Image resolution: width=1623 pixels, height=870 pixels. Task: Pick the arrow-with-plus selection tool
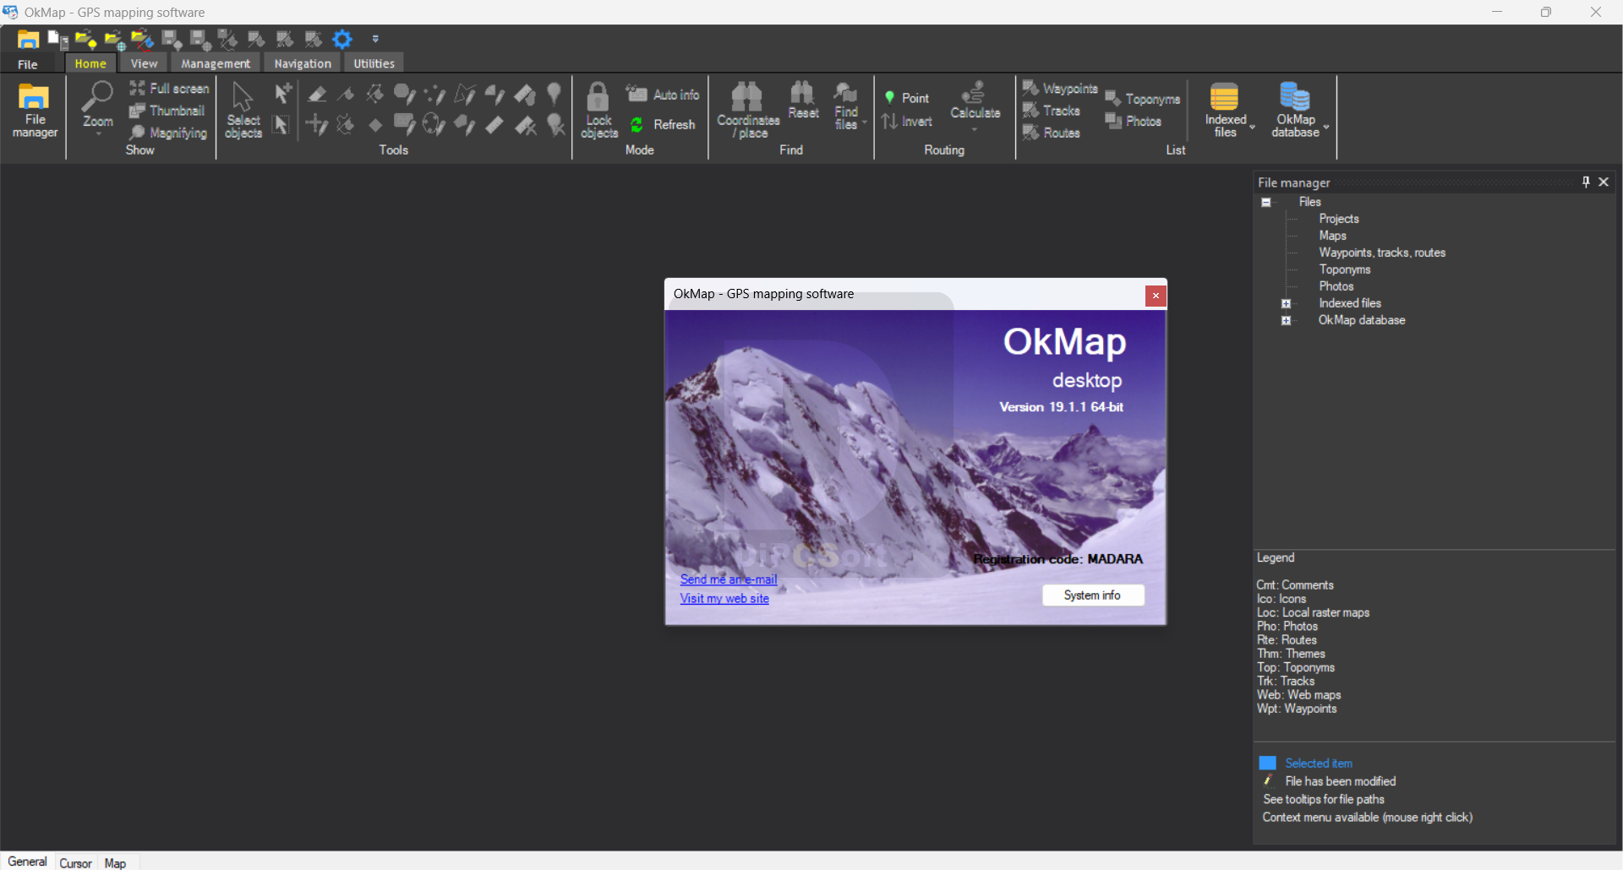coord(282,92)
